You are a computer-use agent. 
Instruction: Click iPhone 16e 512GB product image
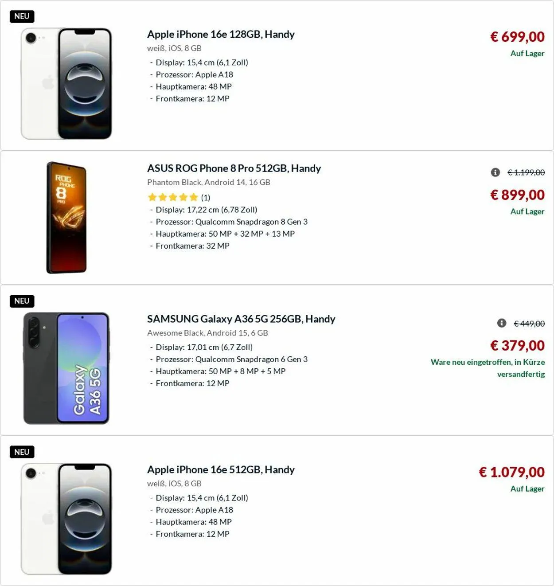point(66,519)
